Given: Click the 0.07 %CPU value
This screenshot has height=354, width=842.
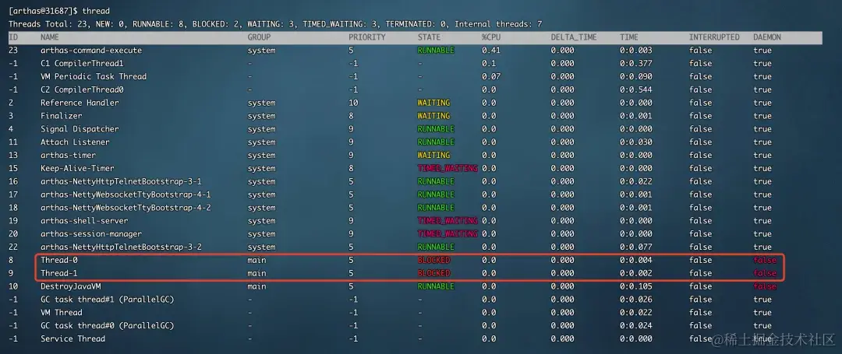Looking at the screenshot, I should pyautogui.click(x=491, y=76).
